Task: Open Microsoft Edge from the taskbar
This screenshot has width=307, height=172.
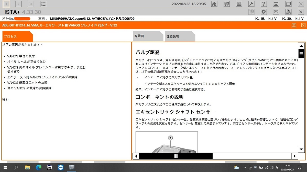Action: [x=39, y=168]
